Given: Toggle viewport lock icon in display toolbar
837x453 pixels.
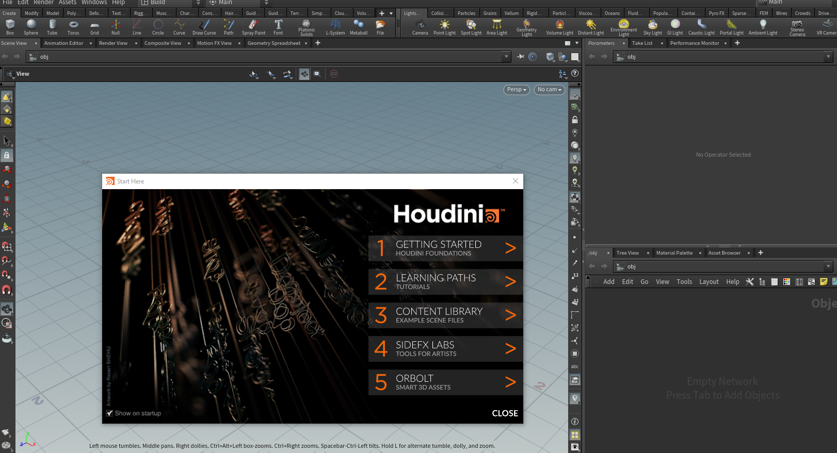Looking at the screenshot, I should [575, 120].
